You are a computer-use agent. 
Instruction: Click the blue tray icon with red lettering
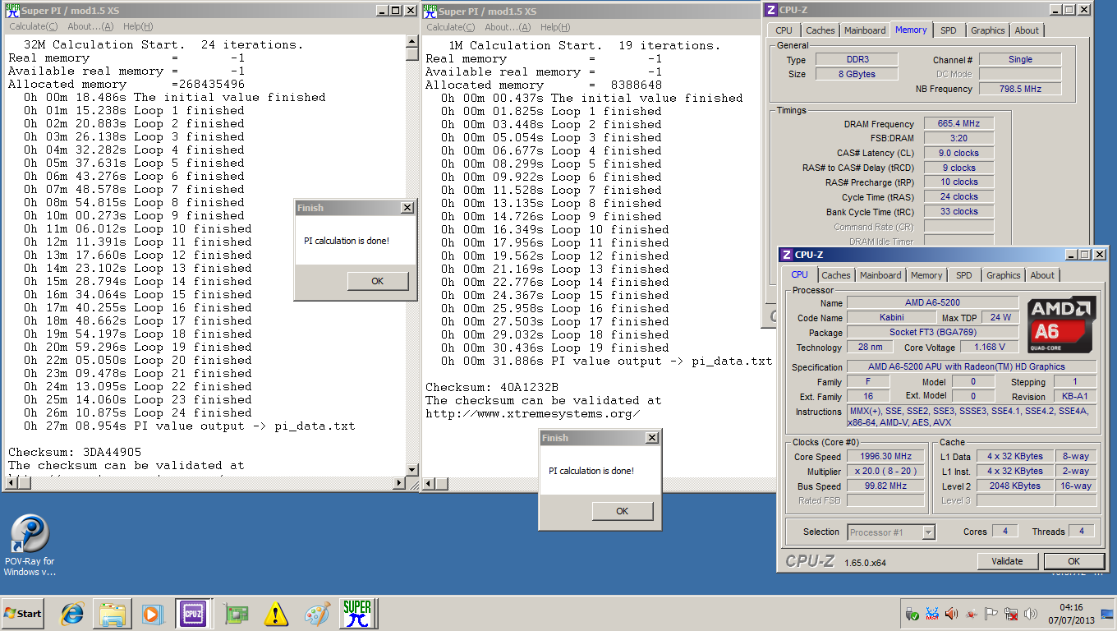coord(931,614)
